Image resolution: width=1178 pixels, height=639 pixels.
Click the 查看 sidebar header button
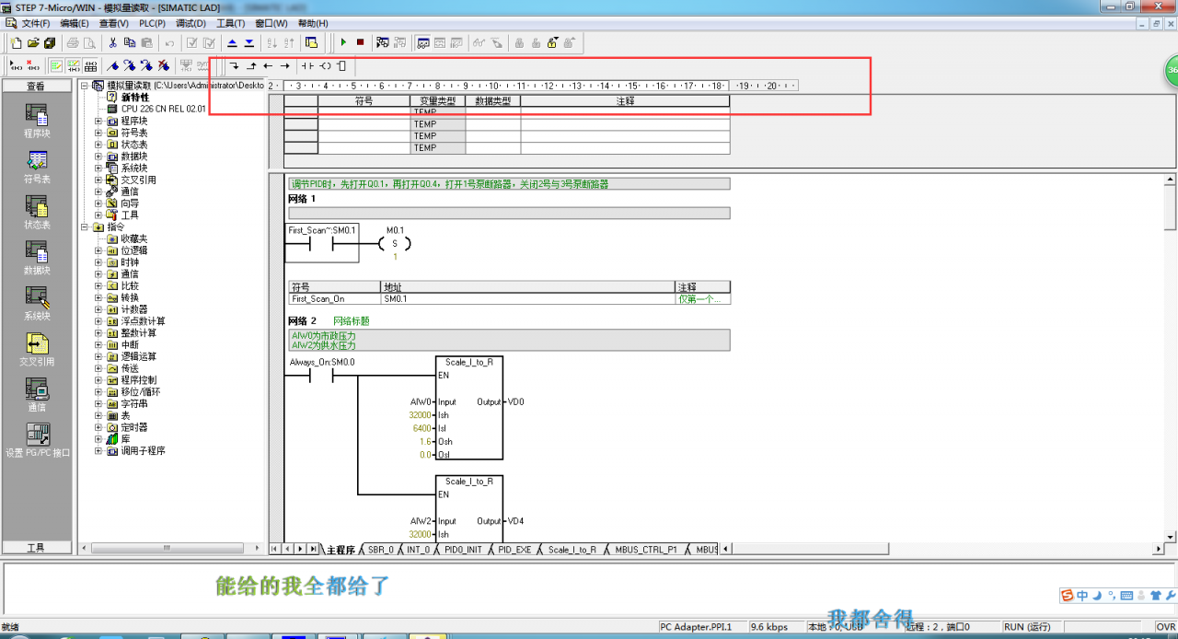coord(37,86)
